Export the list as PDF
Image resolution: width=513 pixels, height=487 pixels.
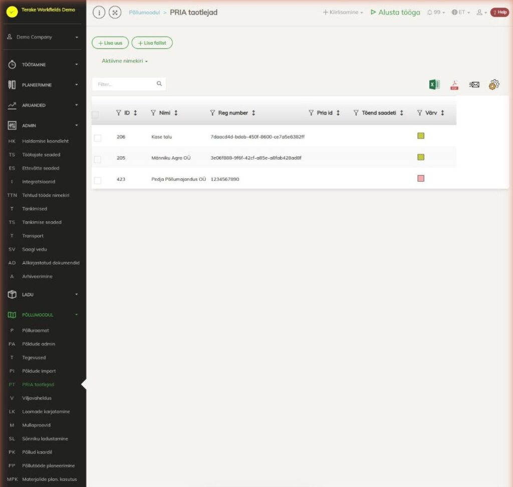click(x=454, y=85)
